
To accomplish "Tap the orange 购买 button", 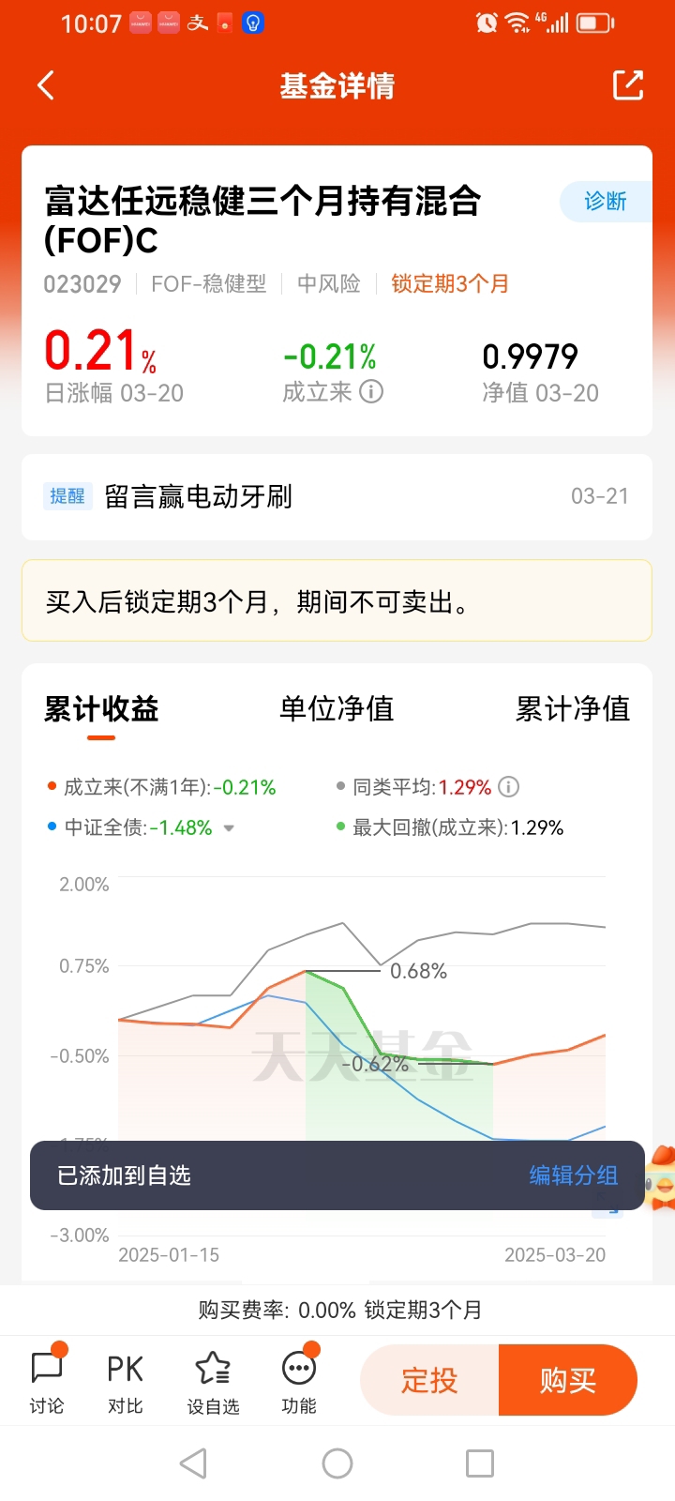I will [568, 1380].
